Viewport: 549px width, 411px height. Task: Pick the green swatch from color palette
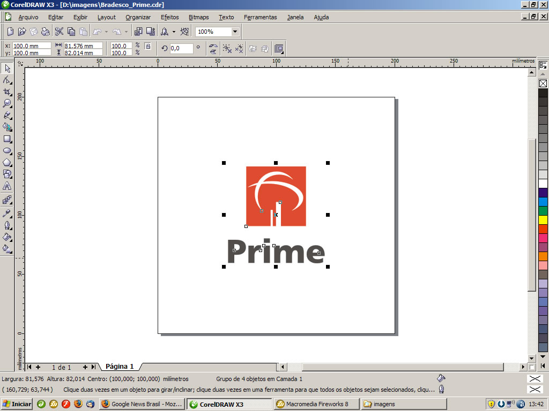pyautogui.click(x=543, y=211)
